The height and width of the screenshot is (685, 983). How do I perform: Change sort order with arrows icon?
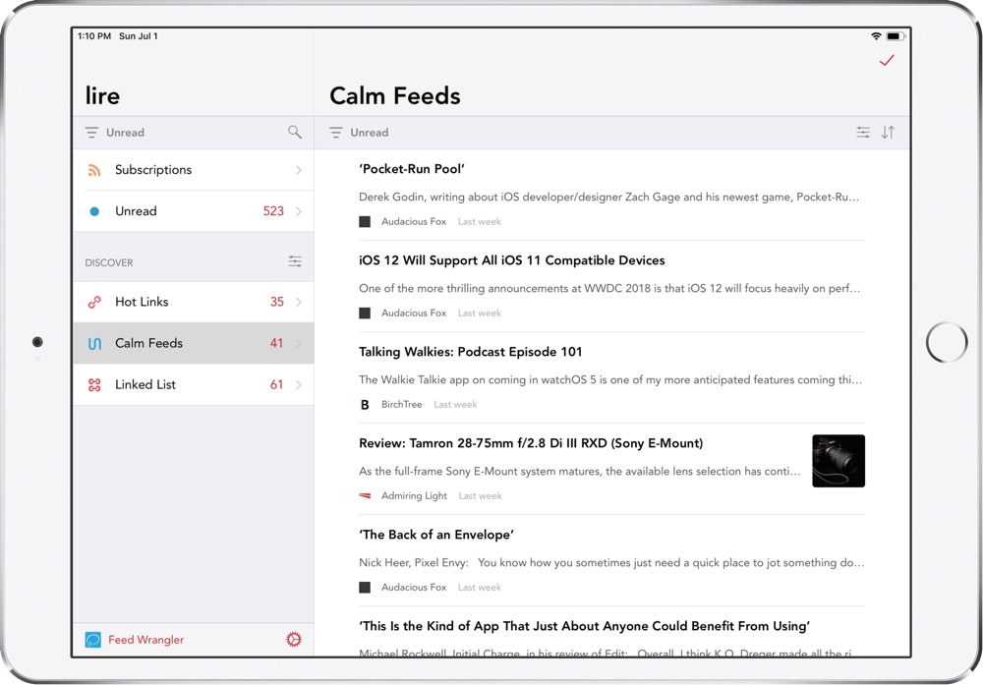(888, 133)
